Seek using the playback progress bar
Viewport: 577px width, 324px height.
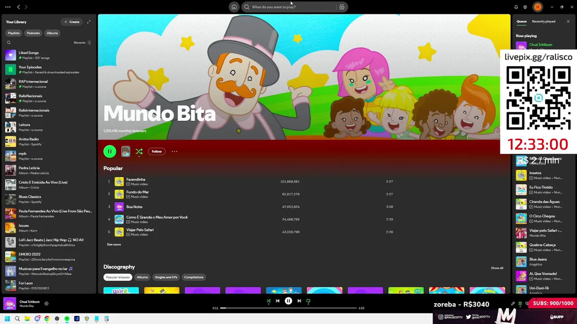click(x=288, y=308)
